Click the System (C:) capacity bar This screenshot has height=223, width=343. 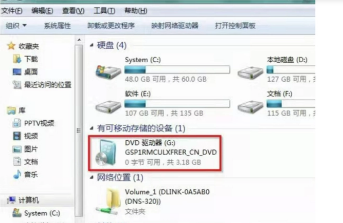pyautogui.click(x=177, y=70)
